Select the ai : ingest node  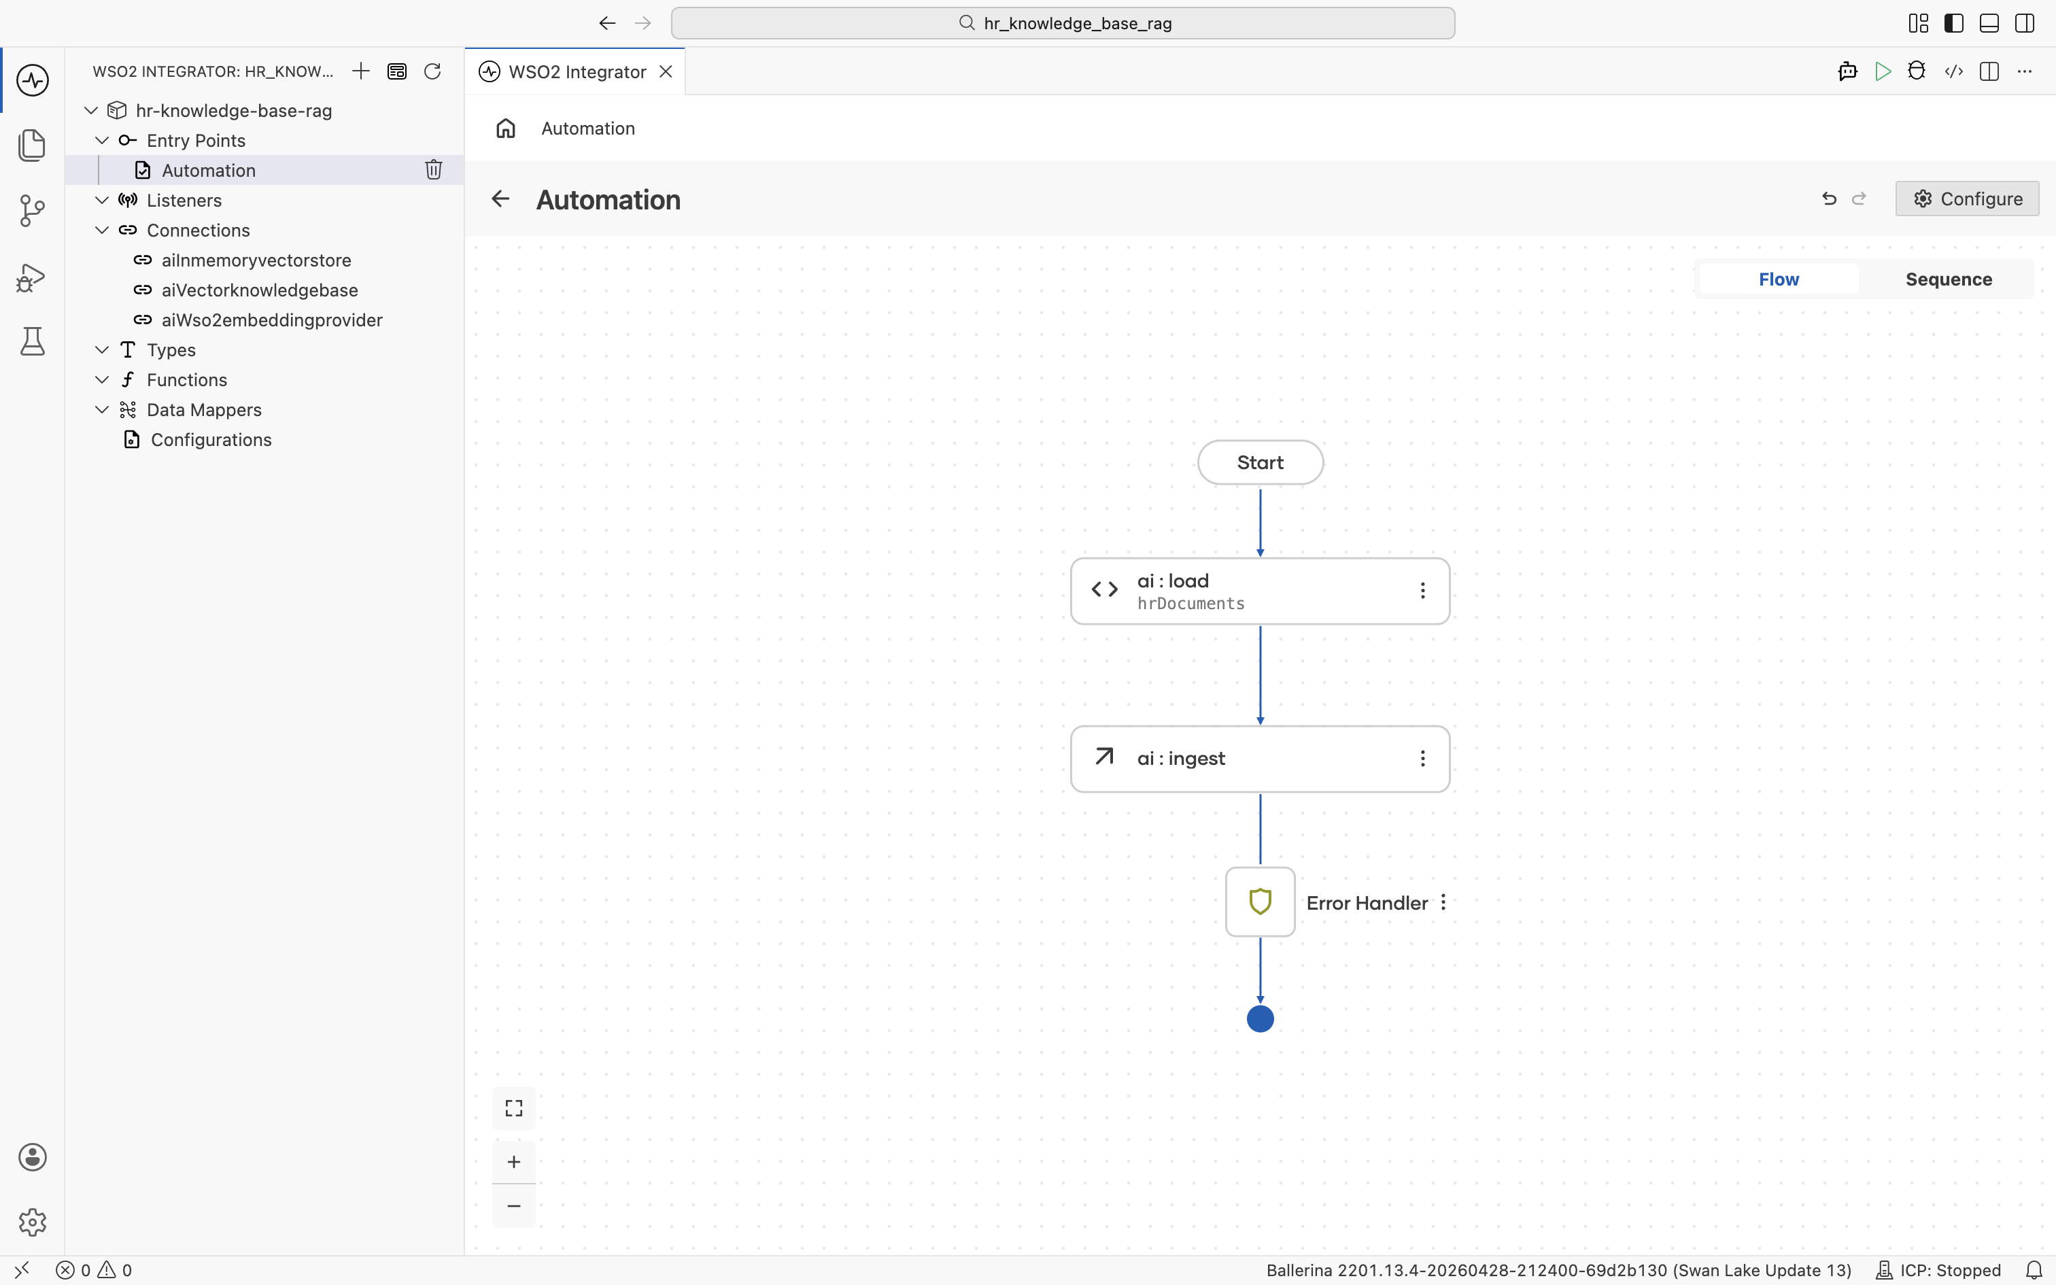pos(1260,759)
